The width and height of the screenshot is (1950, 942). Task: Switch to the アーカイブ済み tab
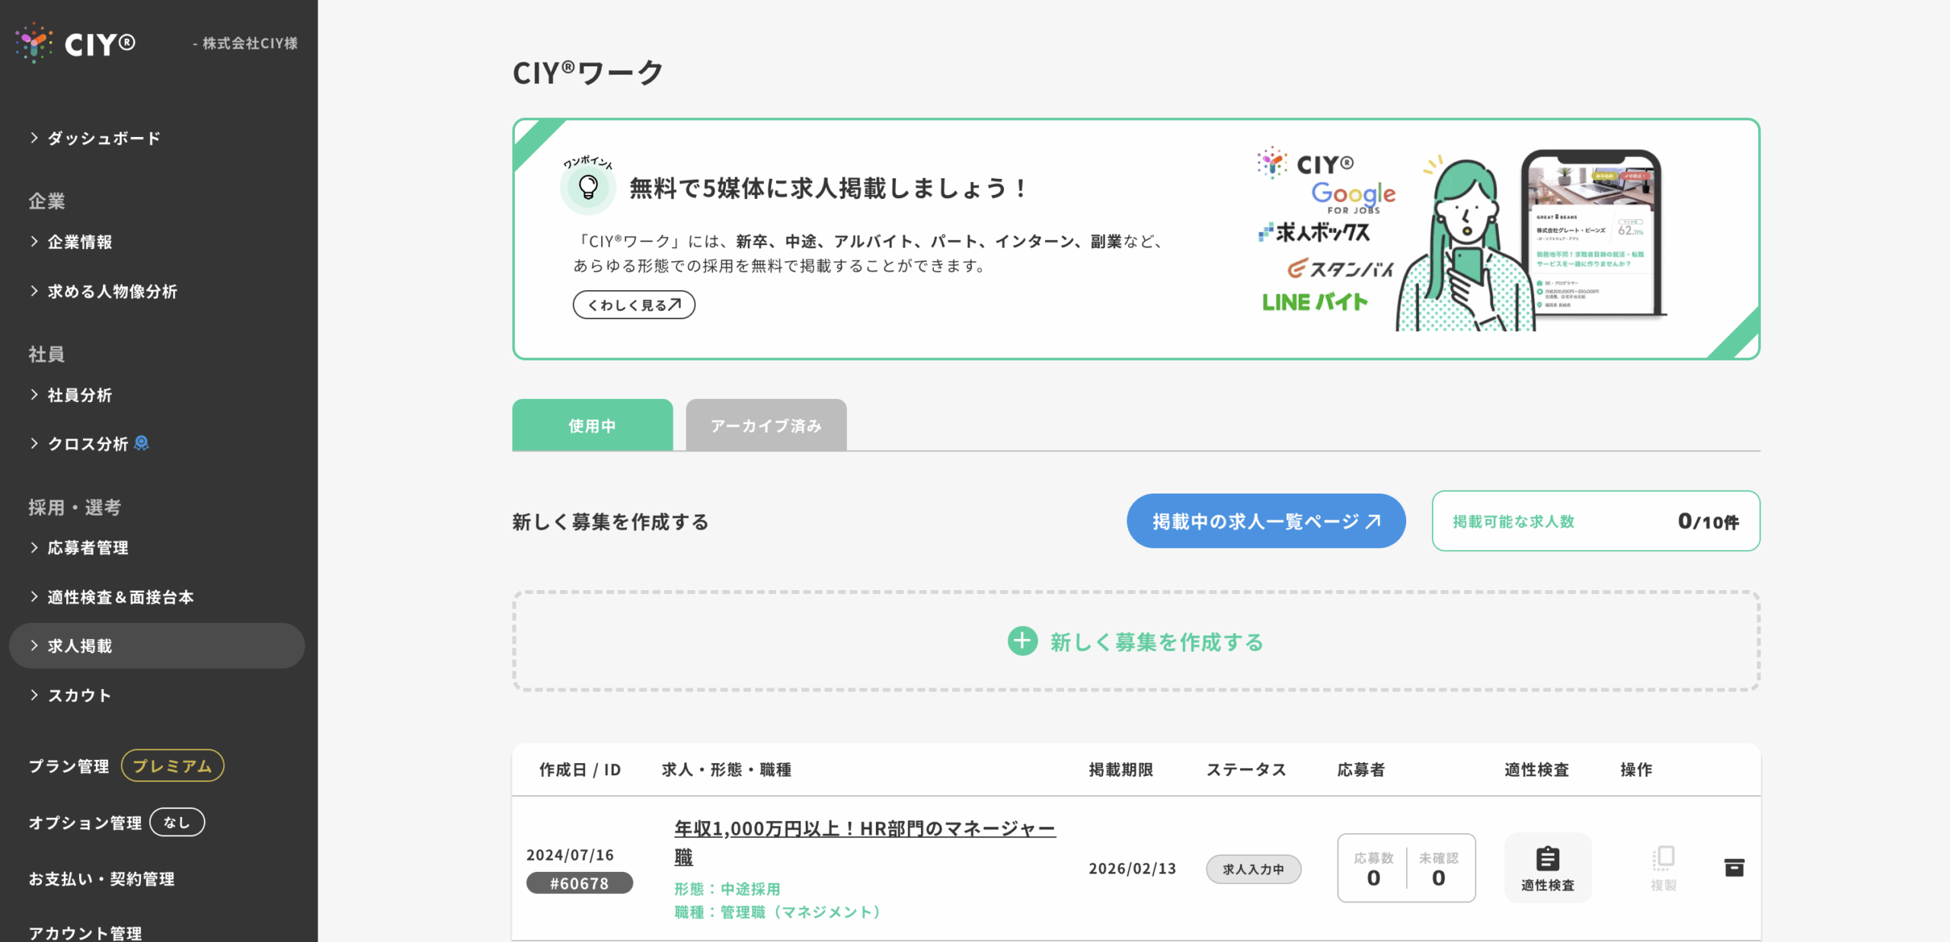(x=766, y=426)
